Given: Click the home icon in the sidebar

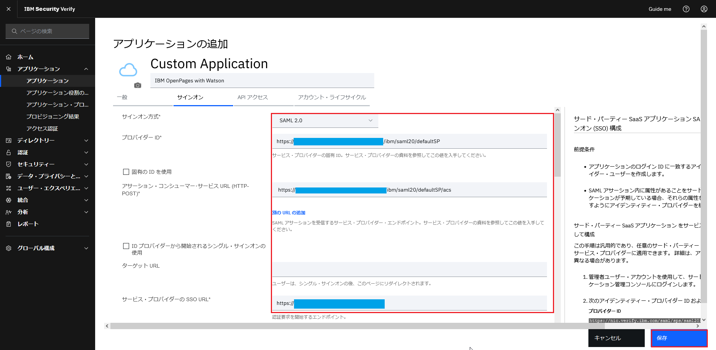Looking at the screenshot, I should [x=9, y=57].
